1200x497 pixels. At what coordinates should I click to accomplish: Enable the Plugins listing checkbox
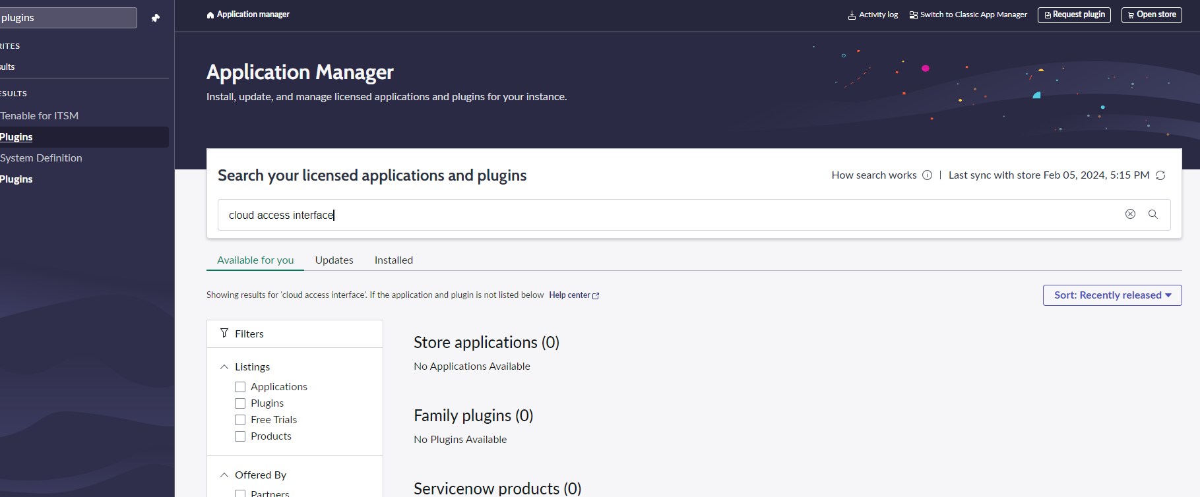[x=240, y=403]
